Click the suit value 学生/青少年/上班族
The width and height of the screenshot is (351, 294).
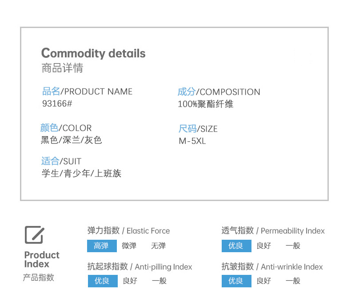[81, 173]
